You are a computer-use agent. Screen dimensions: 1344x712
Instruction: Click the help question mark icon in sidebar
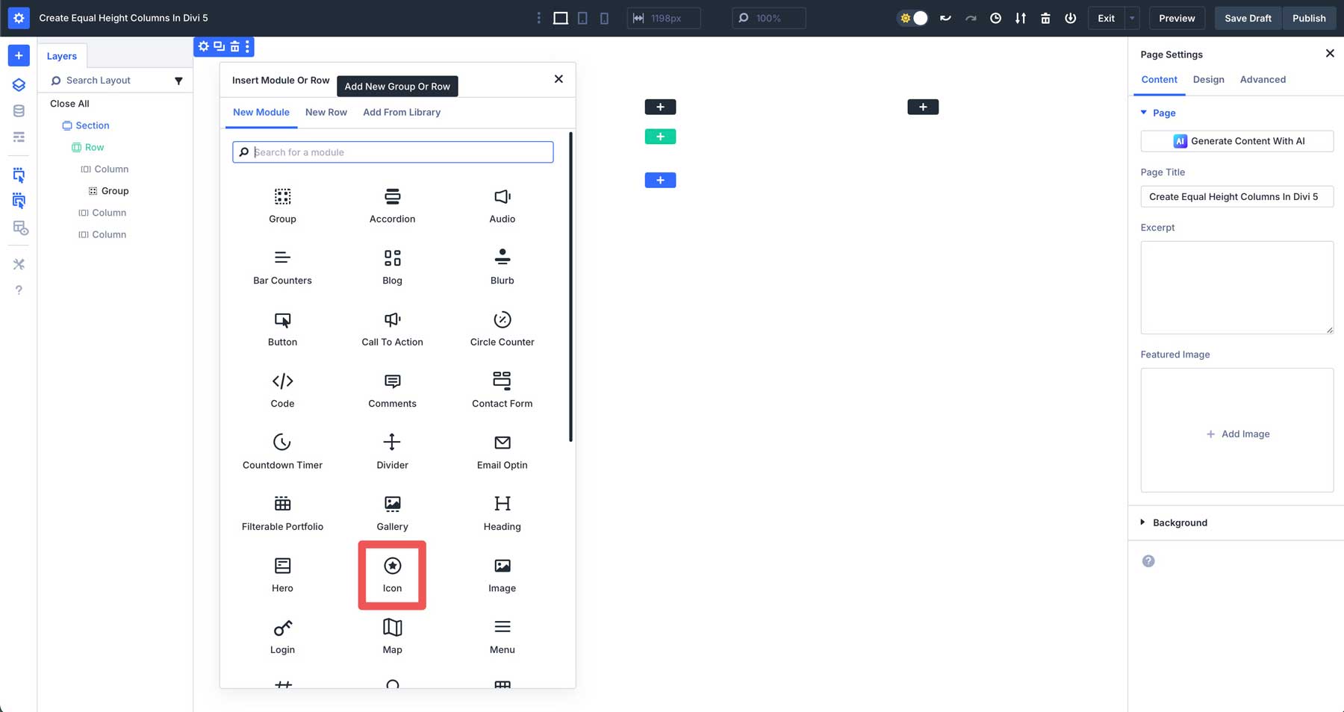point(19,290)
